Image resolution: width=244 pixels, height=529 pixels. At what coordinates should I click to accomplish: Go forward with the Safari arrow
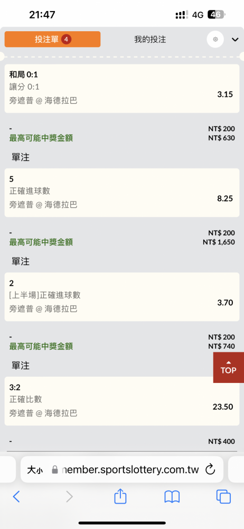pos(69,497)
